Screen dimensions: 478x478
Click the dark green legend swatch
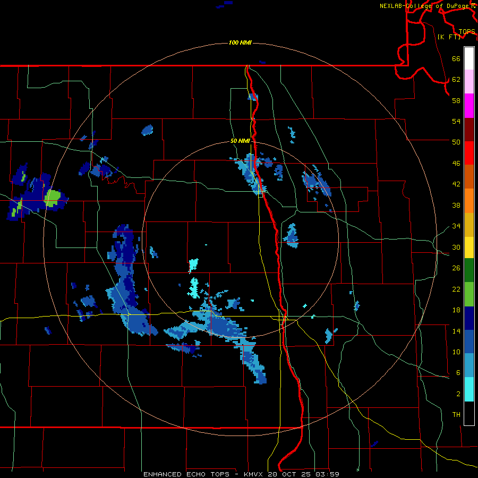click(x=469, y=270)
